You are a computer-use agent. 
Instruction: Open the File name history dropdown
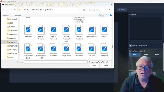[x=86, y=62]
